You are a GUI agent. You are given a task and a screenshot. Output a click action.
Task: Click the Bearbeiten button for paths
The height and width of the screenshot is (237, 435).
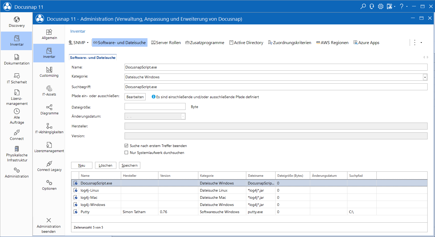pyautogui.click(x=135, y=97)
